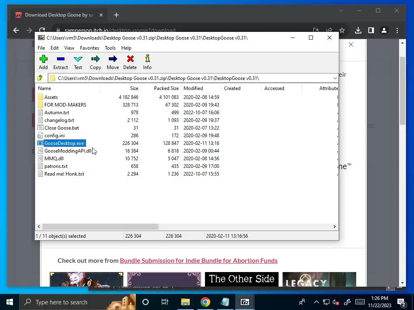The width and height of the screenshot is (414, 310).
Task: Sort by the Size column header
Action: pos(120,88)
